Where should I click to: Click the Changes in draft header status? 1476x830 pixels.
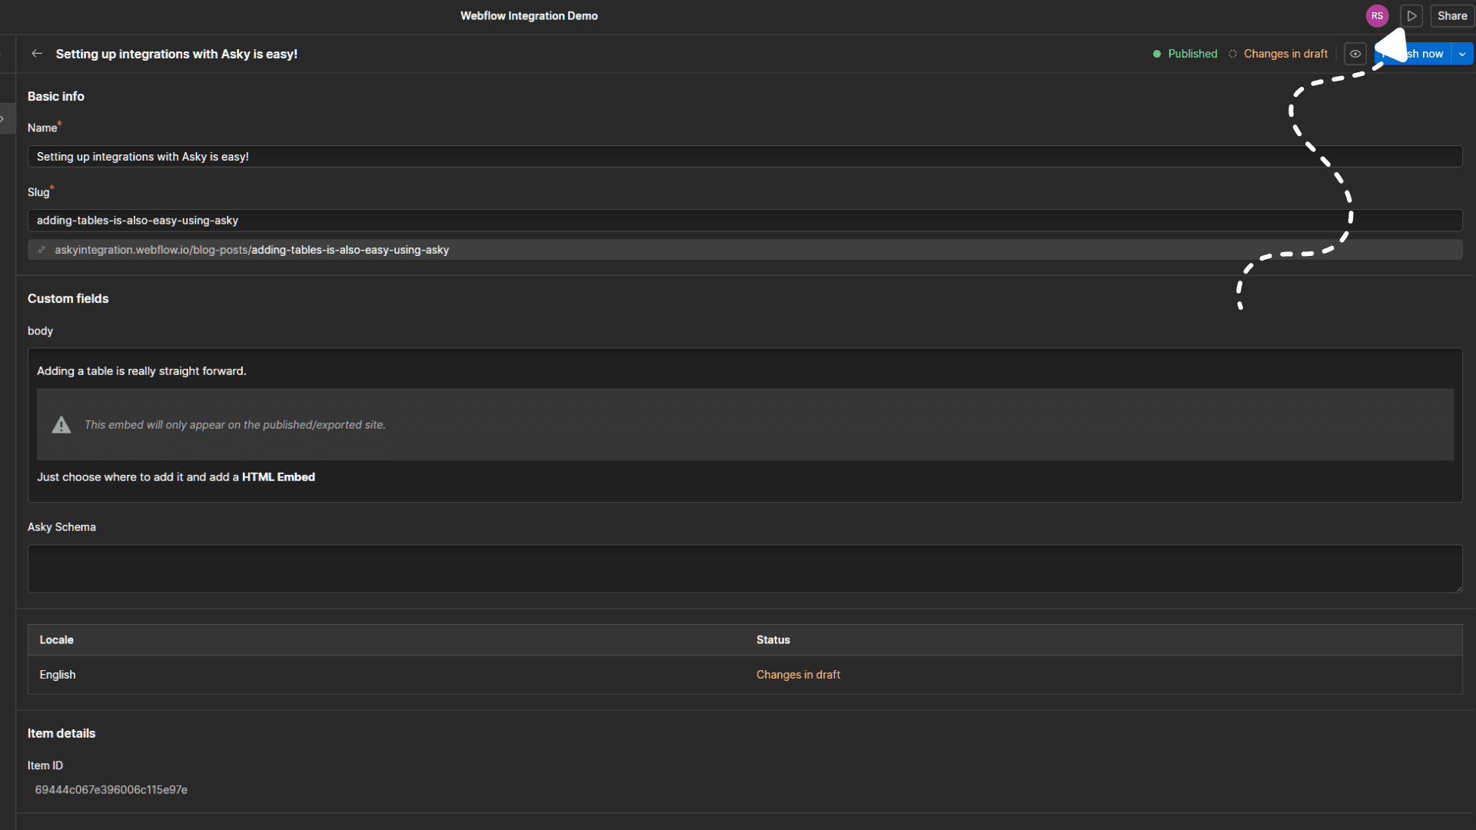click(1278, 54)
